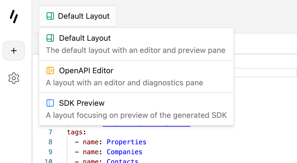Click the 'Contacts' value in the editor
297x163 pixels.
pyautogui.click(x=123, y=161)
